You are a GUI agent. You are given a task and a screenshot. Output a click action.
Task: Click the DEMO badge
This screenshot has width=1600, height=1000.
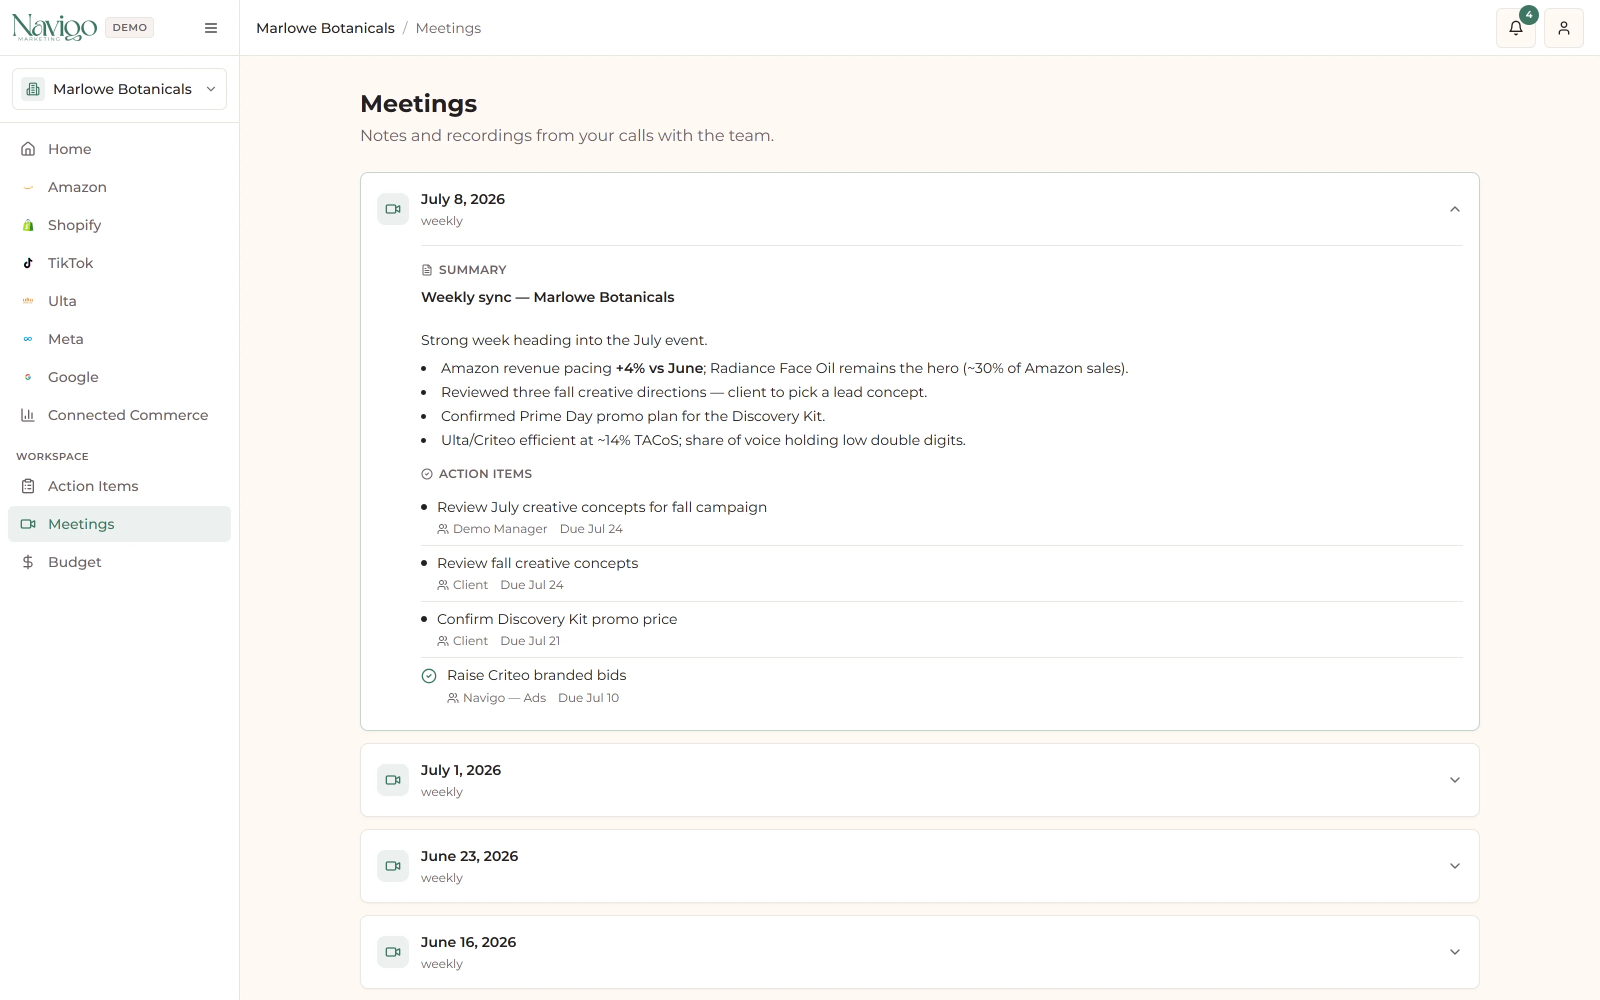[x=129, y=28]
